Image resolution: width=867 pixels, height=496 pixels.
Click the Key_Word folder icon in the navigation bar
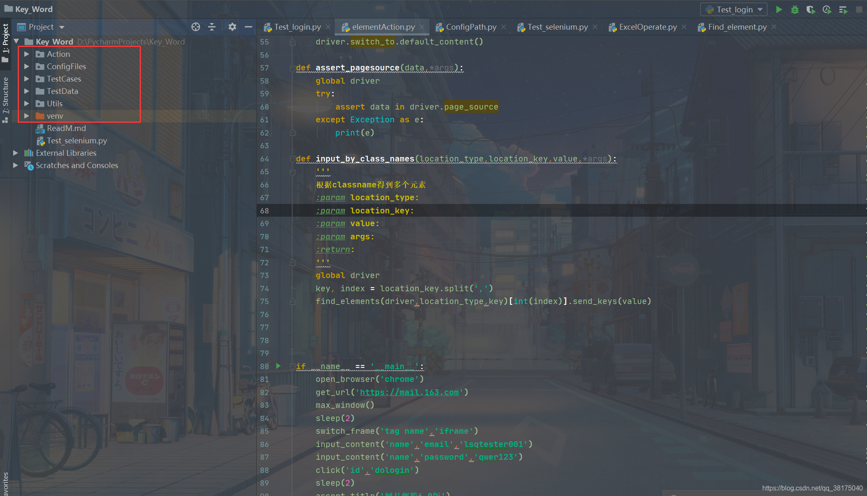[x=8, y=9]
